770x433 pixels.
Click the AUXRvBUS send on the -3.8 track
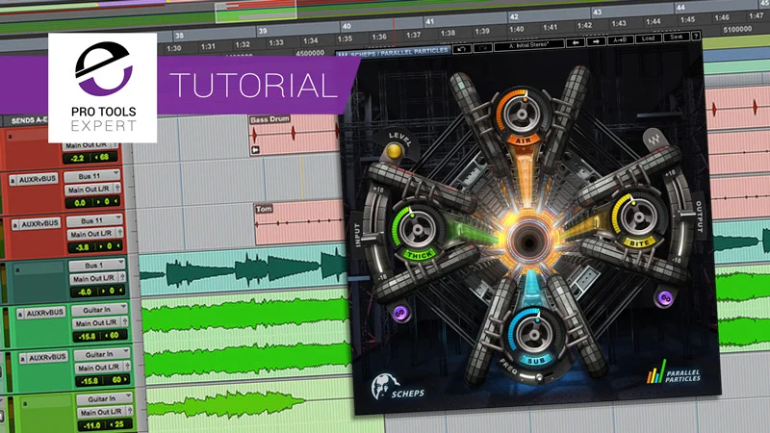36,224
